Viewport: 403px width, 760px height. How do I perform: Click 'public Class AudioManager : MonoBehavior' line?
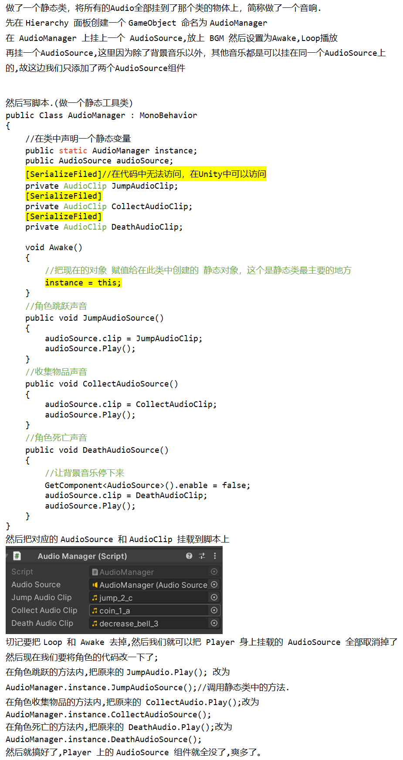tap(102, 115)
